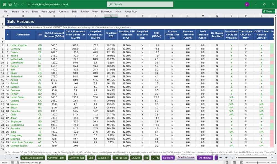277x164 pixels.
Task: Click the Search box in title bar
Action: click(x=140, y=4)
